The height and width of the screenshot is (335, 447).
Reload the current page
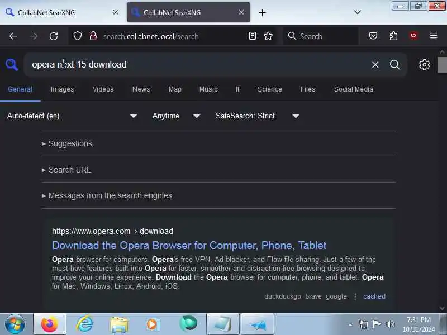[x=54, y=36]
